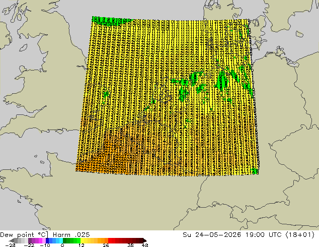Screen dimensions: 319x247
Task: Click the 12 legend scale label
Action: [x=82, y=245]
